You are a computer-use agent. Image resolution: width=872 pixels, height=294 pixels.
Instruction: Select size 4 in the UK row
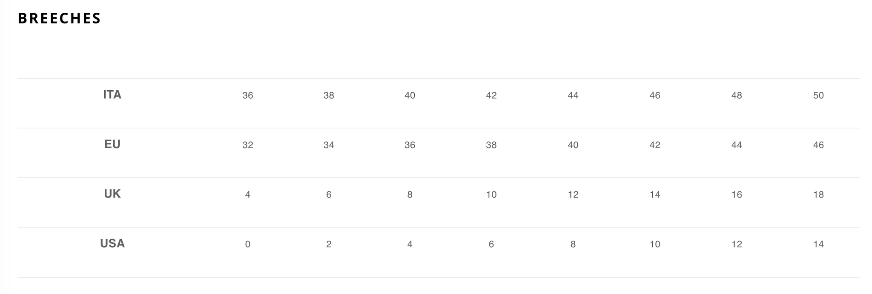coord(247,194)
